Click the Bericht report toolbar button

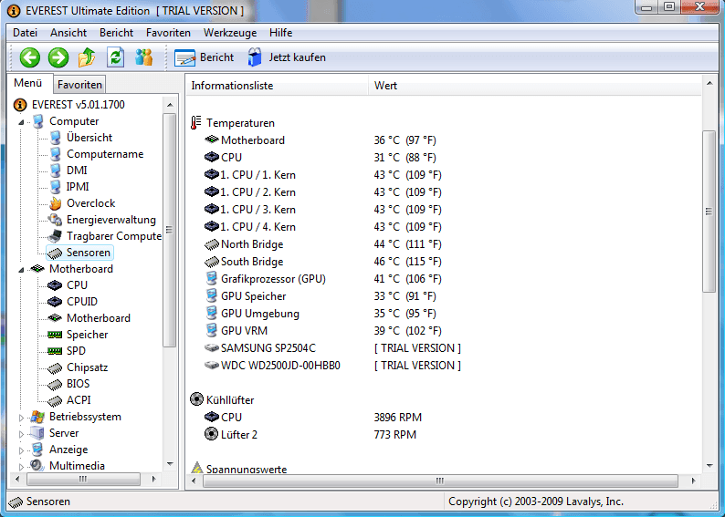pos(204,57)
